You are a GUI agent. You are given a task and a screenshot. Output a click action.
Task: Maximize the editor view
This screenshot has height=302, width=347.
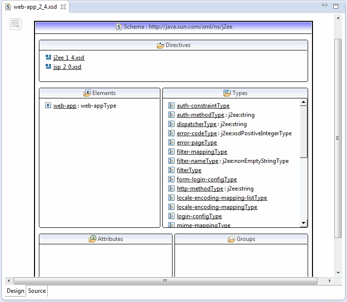pos(336,6)
